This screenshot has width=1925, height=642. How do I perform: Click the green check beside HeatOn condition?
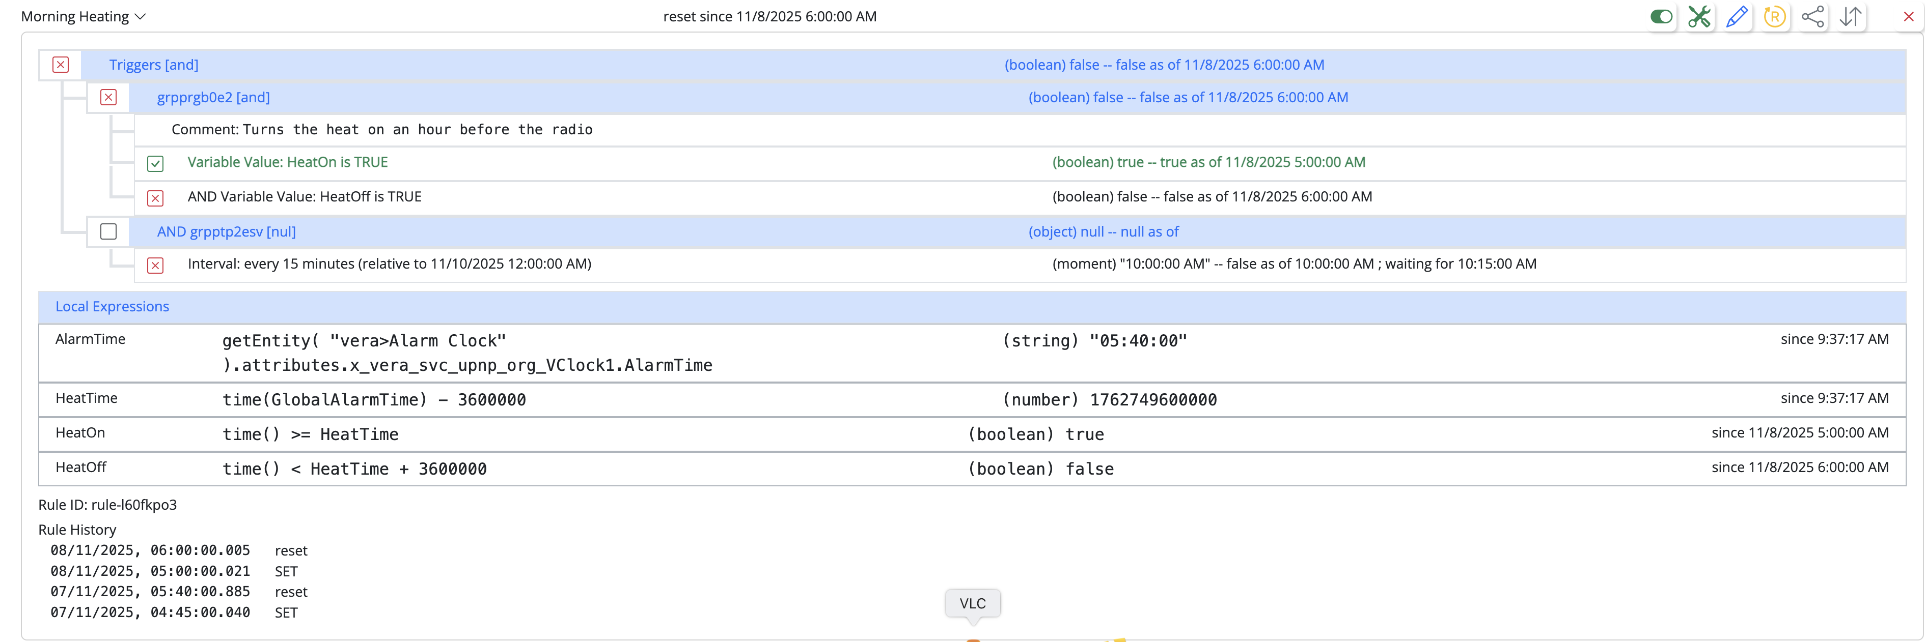(155, 163)
